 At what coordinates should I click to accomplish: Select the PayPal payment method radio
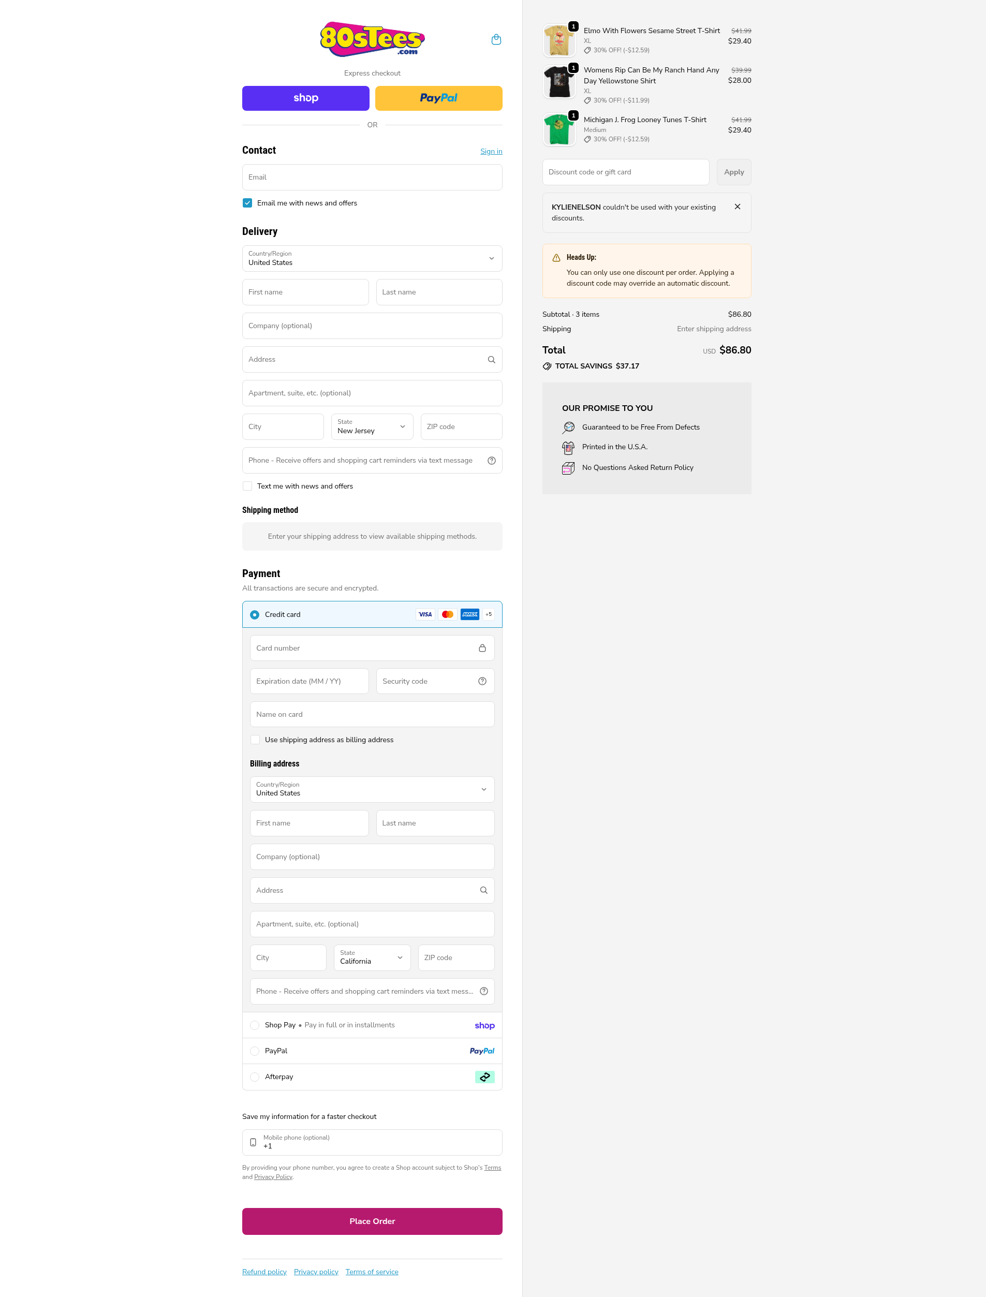pos(255,1051)
